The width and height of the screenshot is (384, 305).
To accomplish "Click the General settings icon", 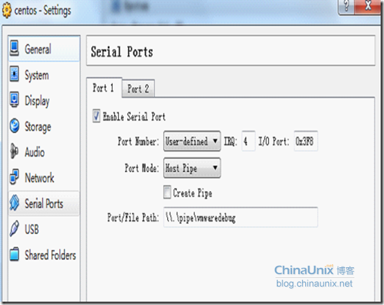I will 15,49.
